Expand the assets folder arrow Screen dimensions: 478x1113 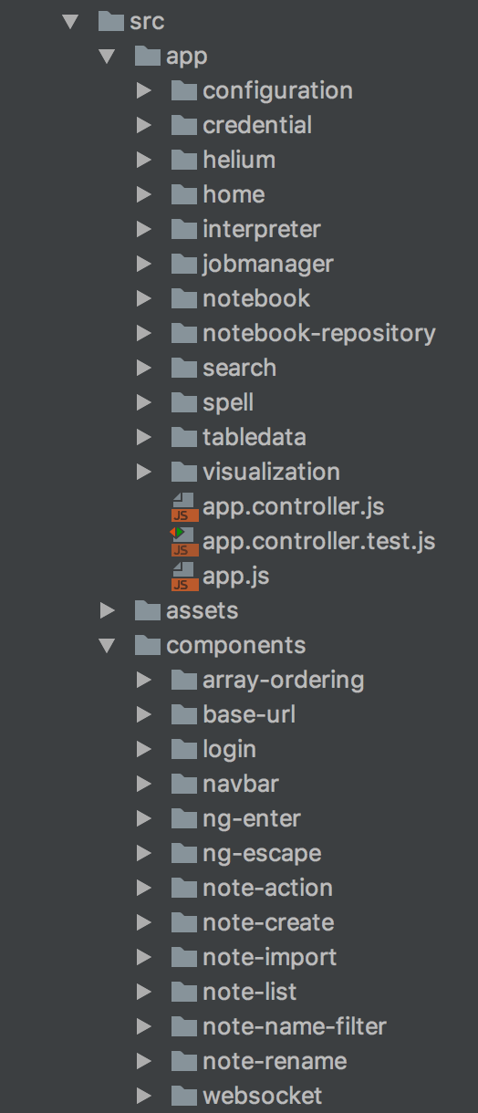coord(108,610)
